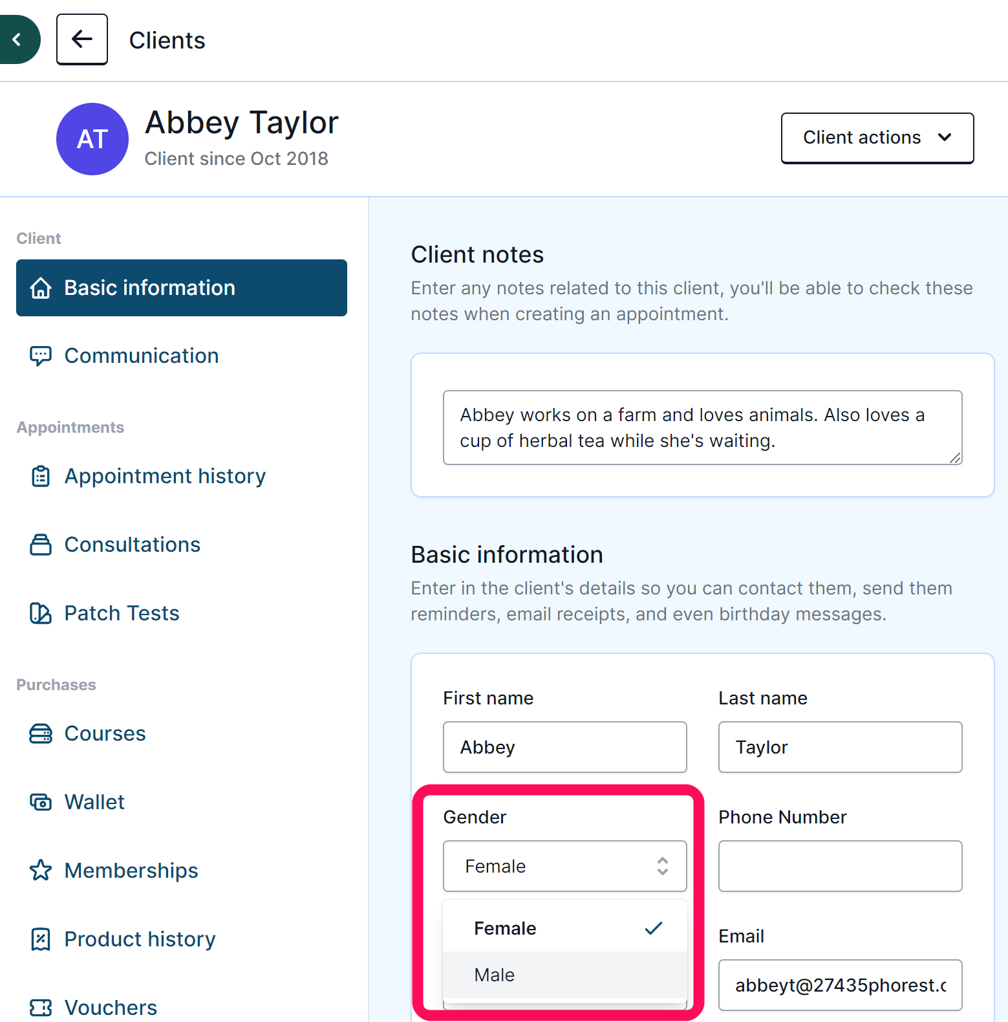Click the AT avatar circle

92,139
